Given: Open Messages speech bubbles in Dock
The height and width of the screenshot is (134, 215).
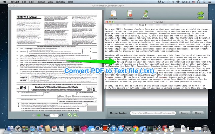Looking at the screenshot, I should (x=91, y=129).
